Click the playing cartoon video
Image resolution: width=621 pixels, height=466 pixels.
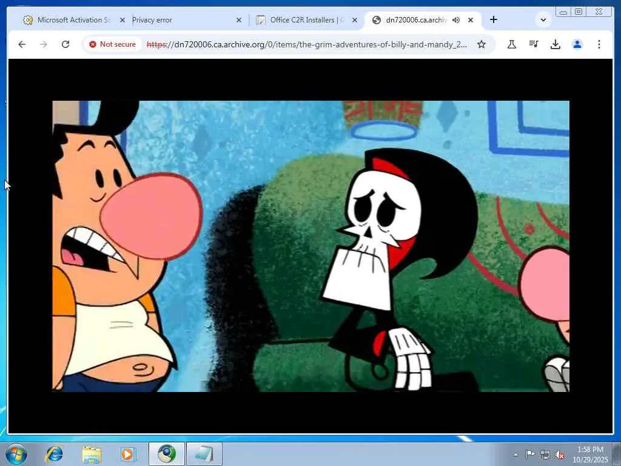(x=311, y=246)
